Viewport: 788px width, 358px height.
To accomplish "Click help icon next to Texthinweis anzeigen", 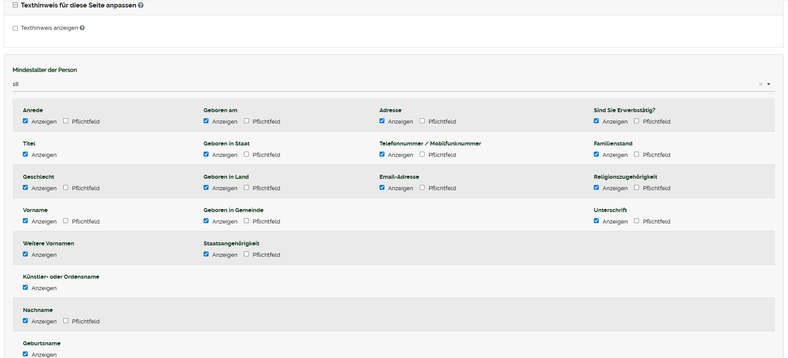I will point(82,28).
